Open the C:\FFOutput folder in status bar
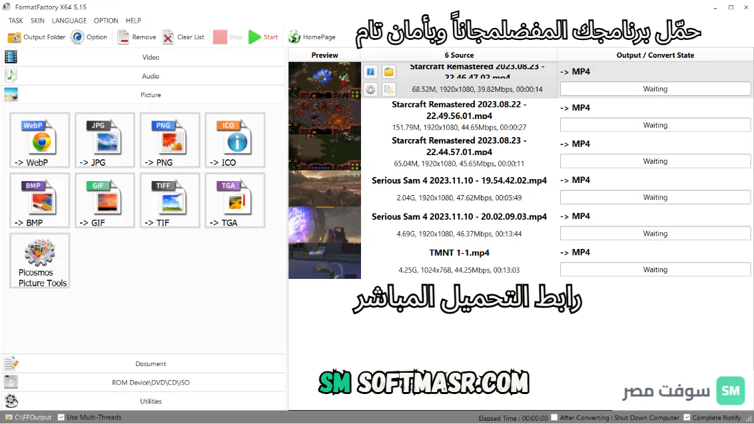The image size is (754, 424). click(x=29, y=417)
